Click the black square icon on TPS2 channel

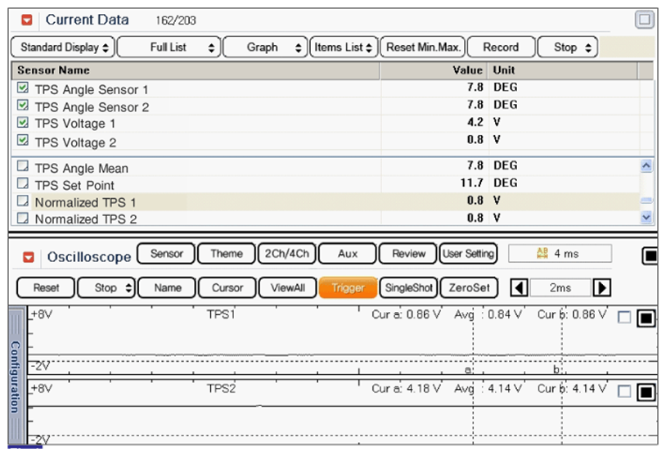pos(645,392)
